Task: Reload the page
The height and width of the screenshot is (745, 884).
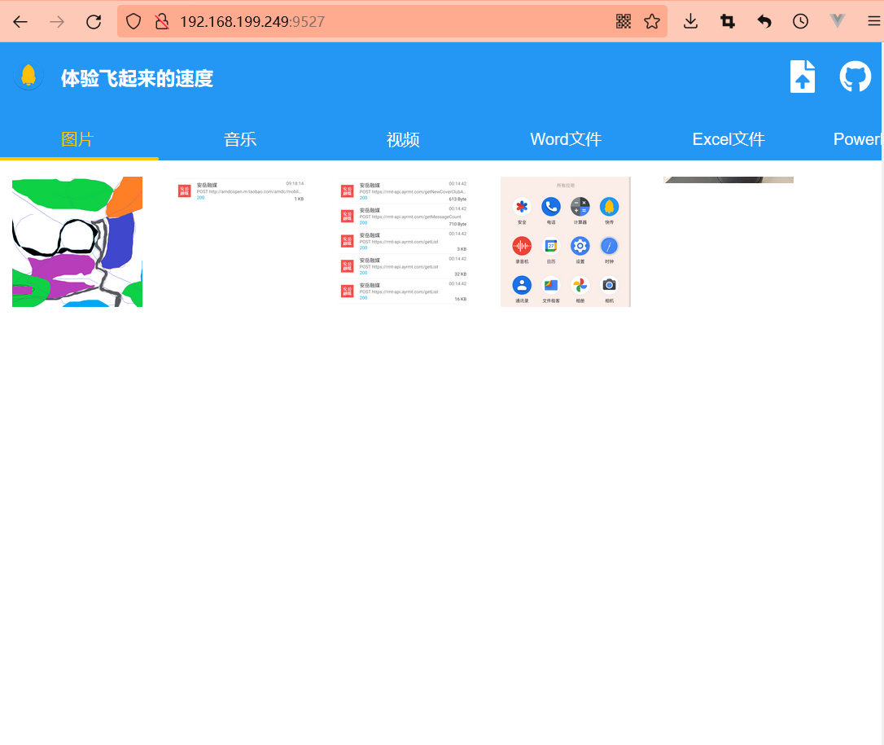Action: 94,22
